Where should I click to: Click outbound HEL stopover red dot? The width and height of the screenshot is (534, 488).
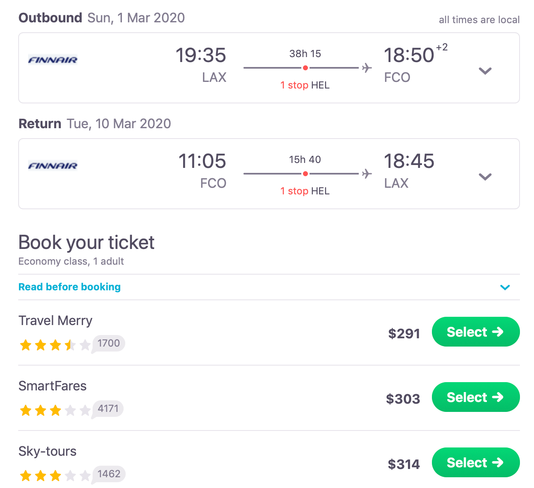[x=305, y=68]
